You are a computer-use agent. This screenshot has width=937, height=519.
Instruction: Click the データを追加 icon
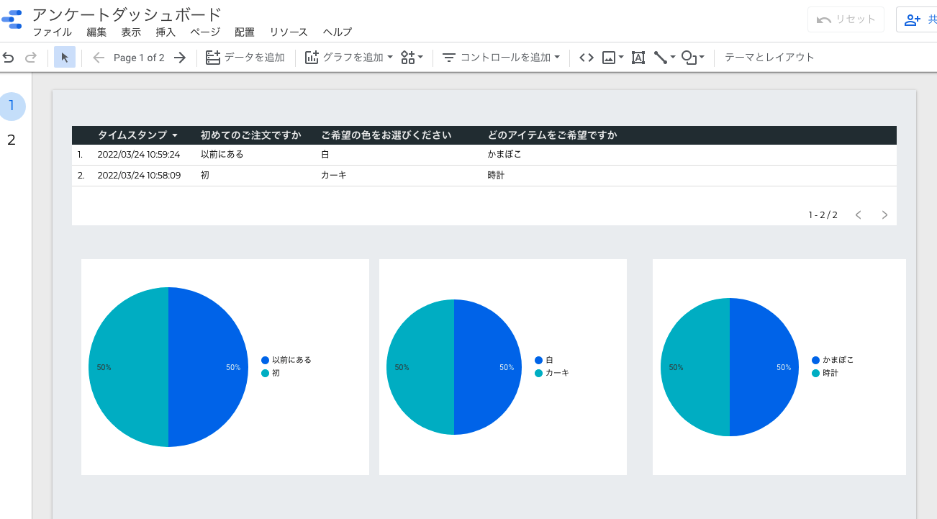click(x=213, y=57)
